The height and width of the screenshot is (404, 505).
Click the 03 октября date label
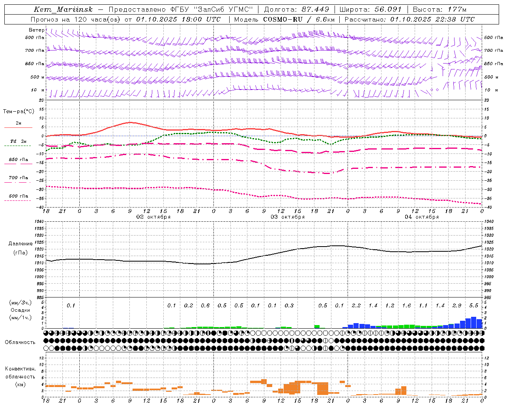288,217
